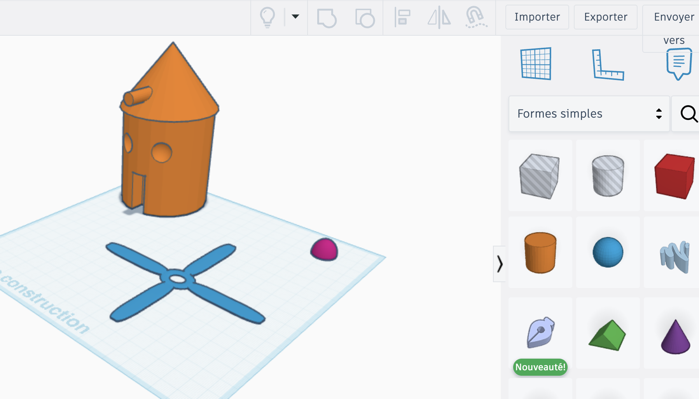Activate the Cruise magnet icon
Viewport: 699px width, 399px height.
coord(476,17)
